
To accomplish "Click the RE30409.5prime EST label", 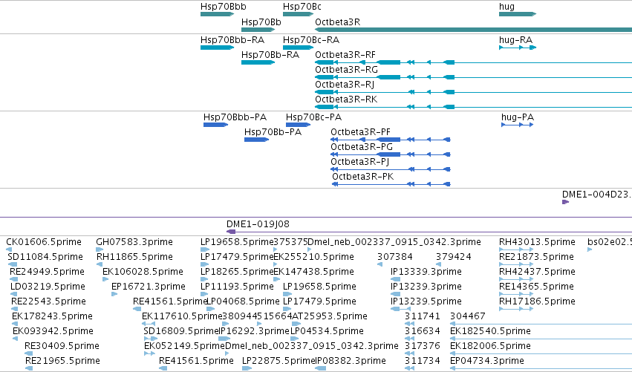I will 62,346.
